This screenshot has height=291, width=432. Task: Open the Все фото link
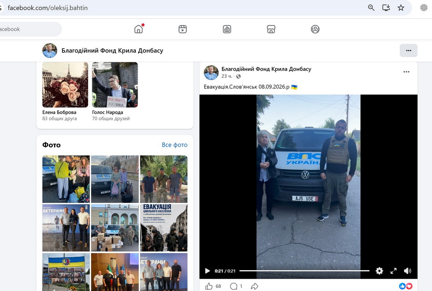coord(175,145)
